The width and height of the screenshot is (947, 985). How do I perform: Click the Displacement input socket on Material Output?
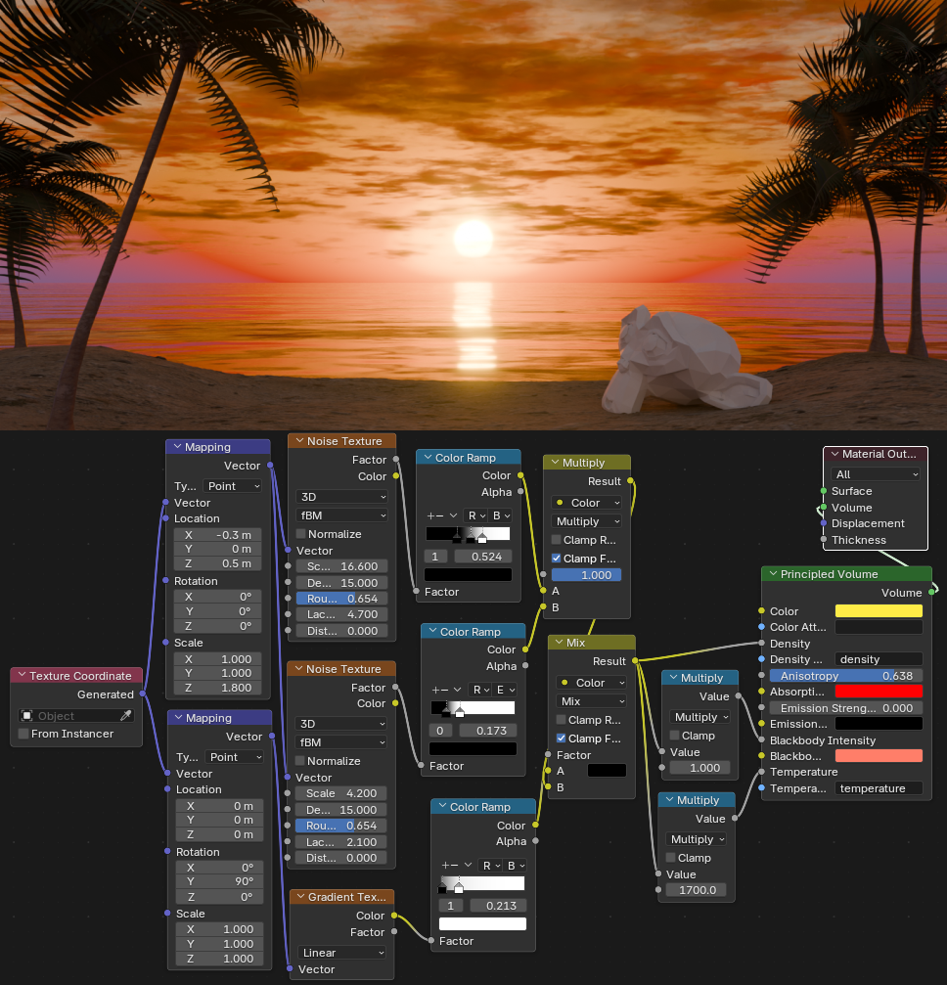(824, 523)
